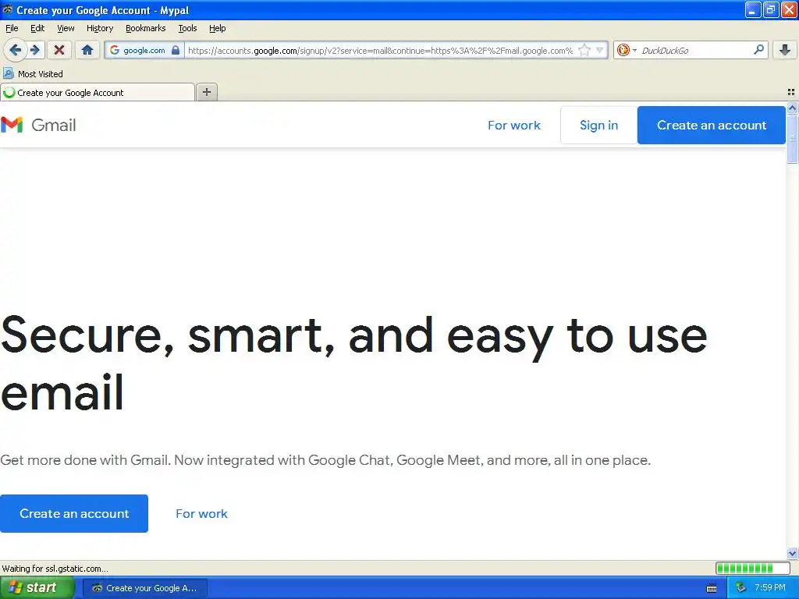The image size is (799, 599).
Task: Stop page loading with red X button
Action: click(59, 50)
